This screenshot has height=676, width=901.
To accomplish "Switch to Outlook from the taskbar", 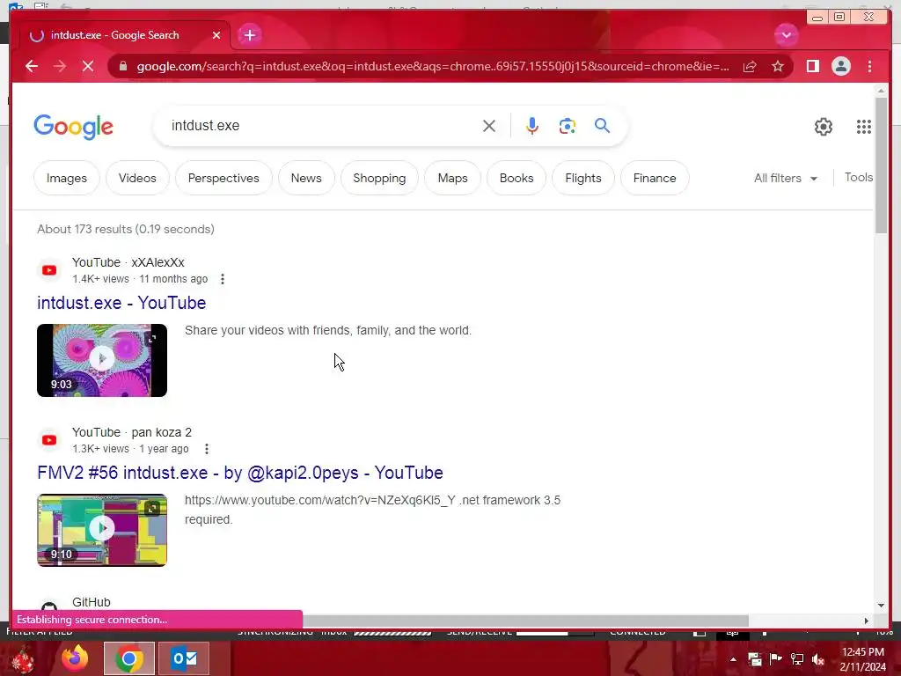I will point(184,658).
